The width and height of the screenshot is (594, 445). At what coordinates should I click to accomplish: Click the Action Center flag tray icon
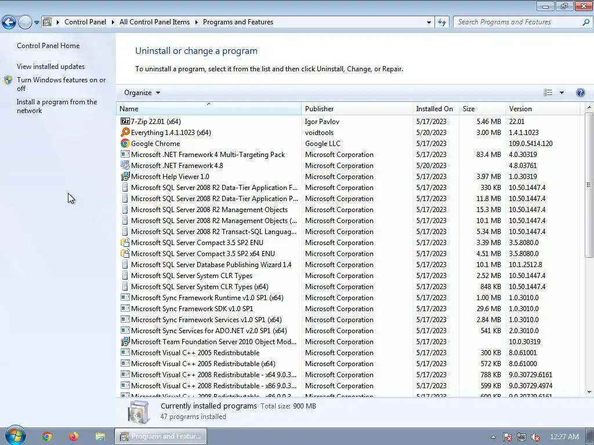coord(507,437)
